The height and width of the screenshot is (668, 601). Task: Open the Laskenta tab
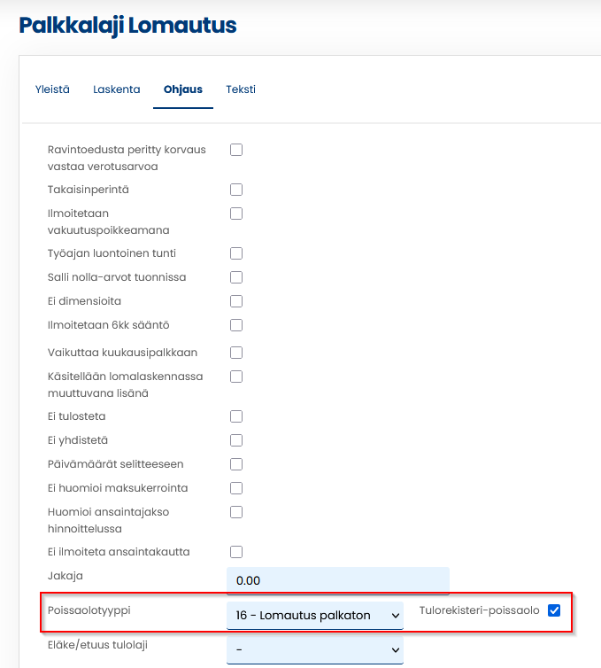[117, 89]
